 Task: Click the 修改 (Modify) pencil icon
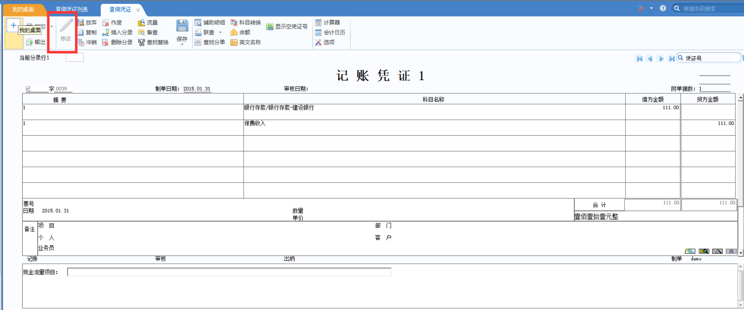click(66, 27)
